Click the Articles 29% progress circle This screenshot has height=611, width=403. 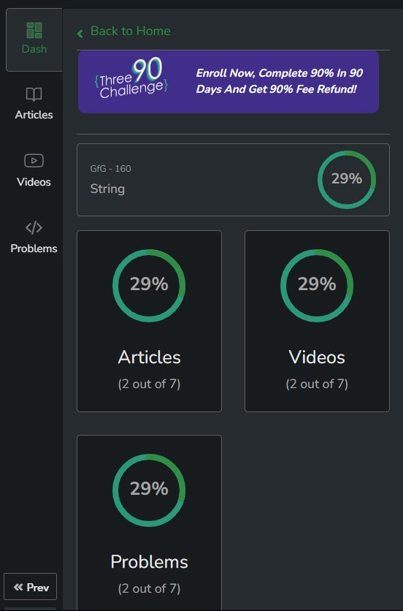point(149,285)
